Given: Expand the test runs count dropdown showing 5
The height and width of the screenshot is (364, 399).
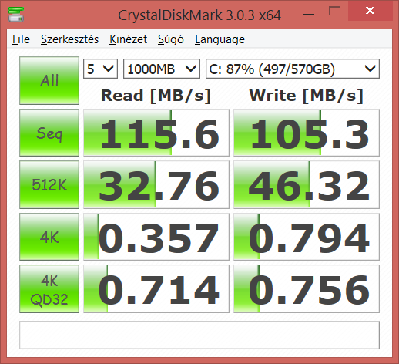Looking at the screenshot, I should (x=100, y=69).
